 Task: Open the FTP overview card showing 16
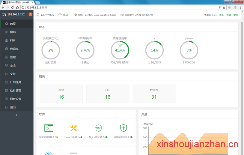(x=108, y=94)
